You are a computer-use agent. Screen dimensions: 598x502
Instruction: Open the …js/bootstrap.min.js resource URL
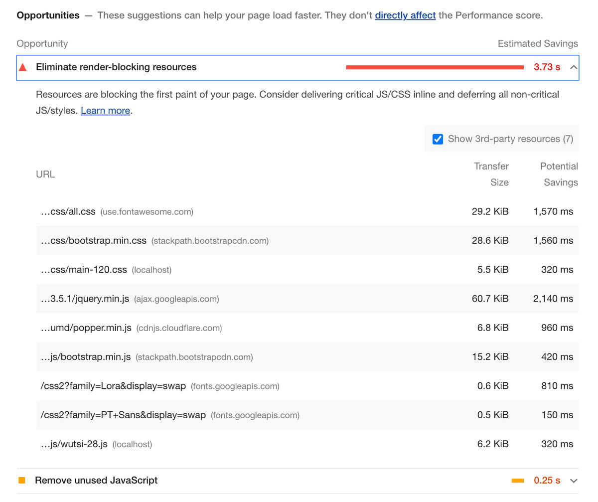pos(86,357)
